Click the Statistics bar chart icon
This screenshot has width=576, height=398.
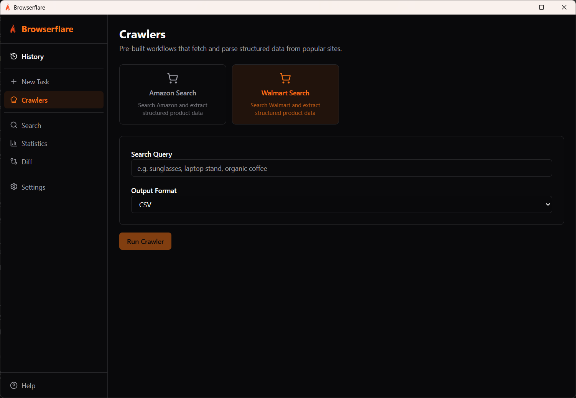(14, 143)
